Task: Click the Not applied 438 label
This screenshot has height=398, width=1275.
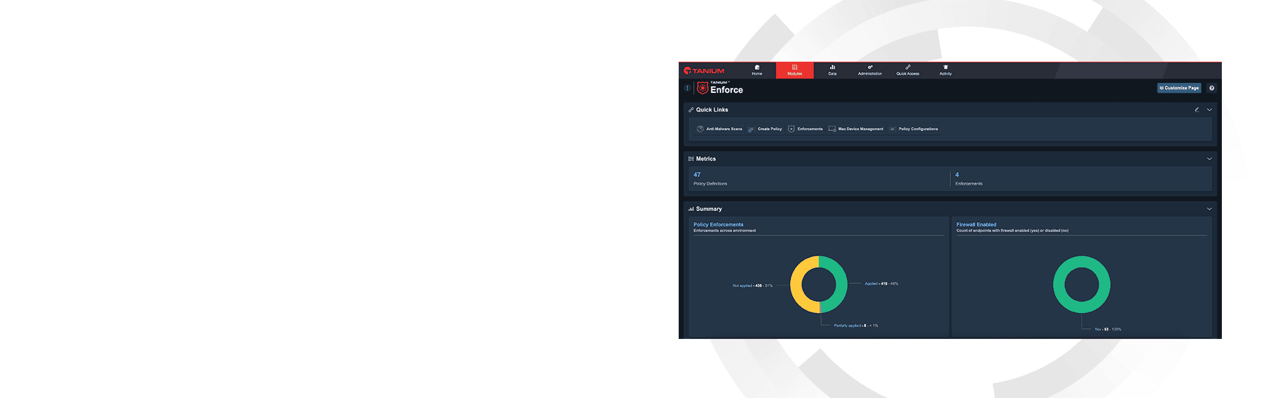Action: coord(752,285)
